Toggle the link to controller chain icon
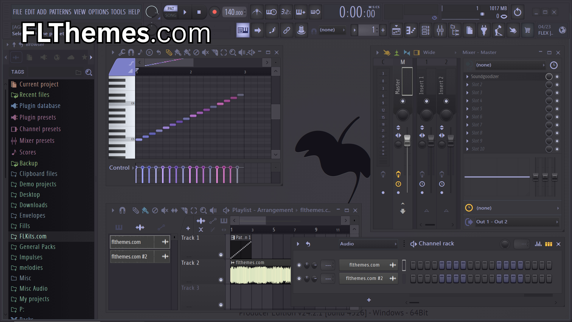This screenshot has height=322, width=572. [x=287, y=30]
